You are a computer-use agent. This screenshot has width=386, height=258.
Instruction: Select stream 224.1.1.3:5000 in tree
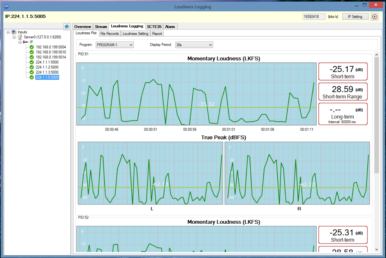click(47, 72)
